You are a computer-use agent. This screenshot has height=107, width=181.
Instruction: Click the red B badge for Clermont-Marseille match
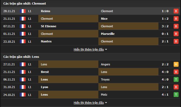click(176, 34)
